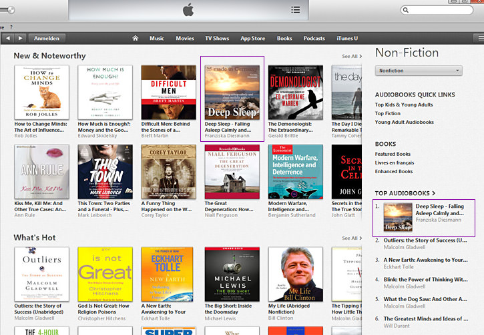Screen dimensions: 484x335
Task: Open My Life Bill Clinton cover
Action: (x=296, y=274)
